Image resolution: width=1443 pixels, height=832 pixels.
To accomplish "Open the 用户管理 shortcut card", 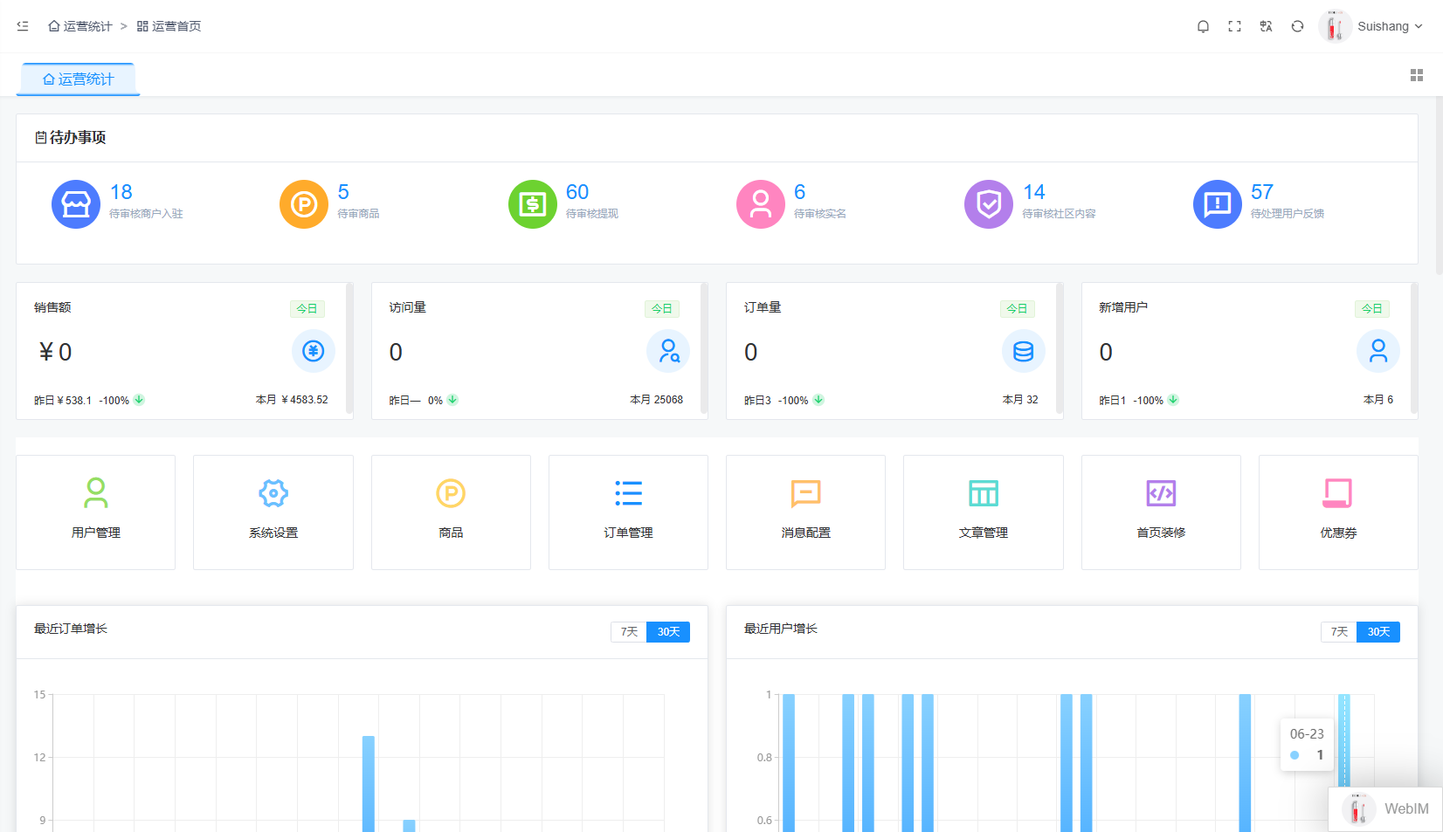I will [x=96, y=512].
